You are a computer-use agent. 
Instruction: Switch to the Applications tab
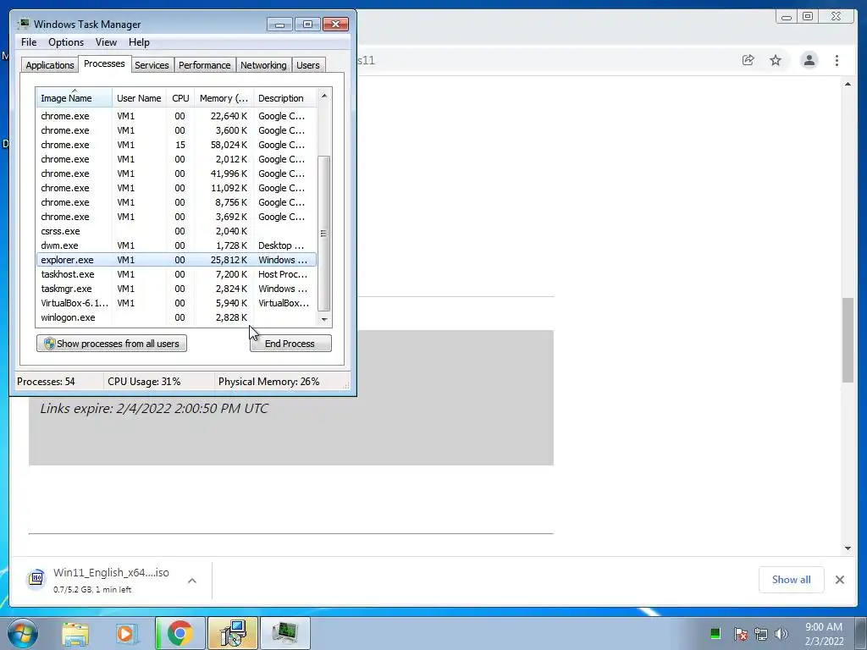tap(50, 65)
